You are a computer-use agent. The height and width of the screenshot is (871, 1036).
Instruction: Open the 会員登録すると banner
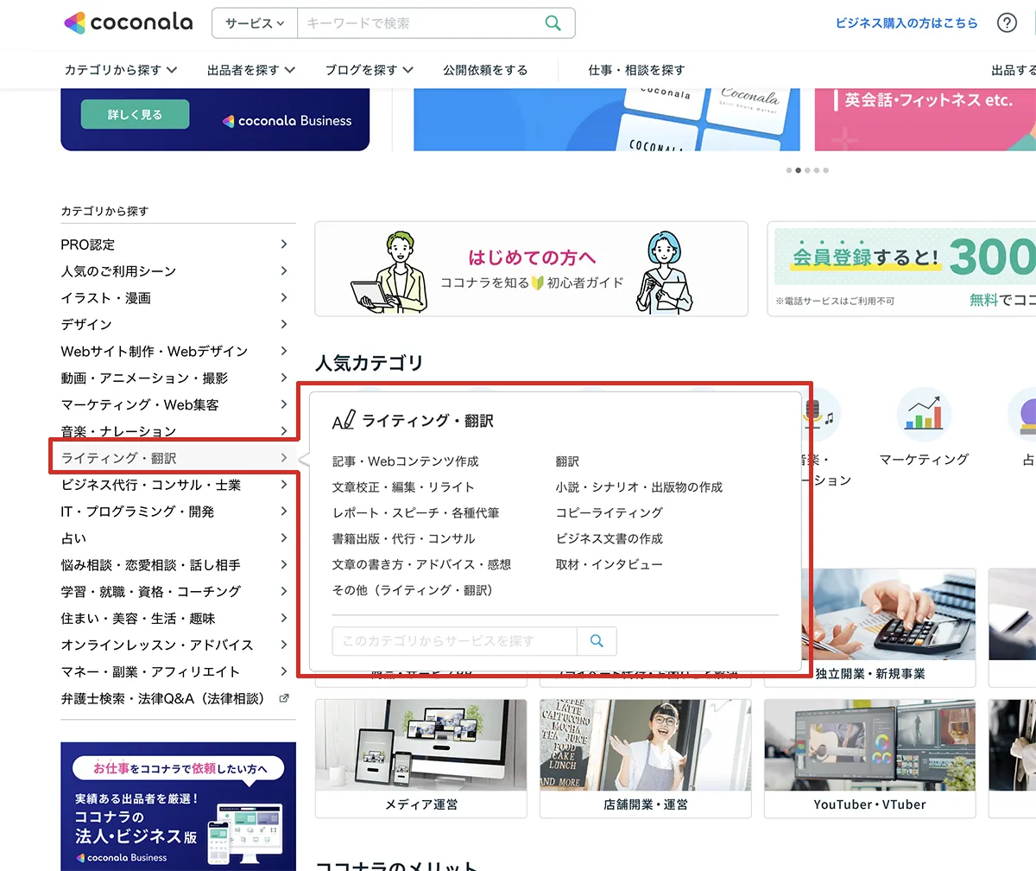pos(901,269)
